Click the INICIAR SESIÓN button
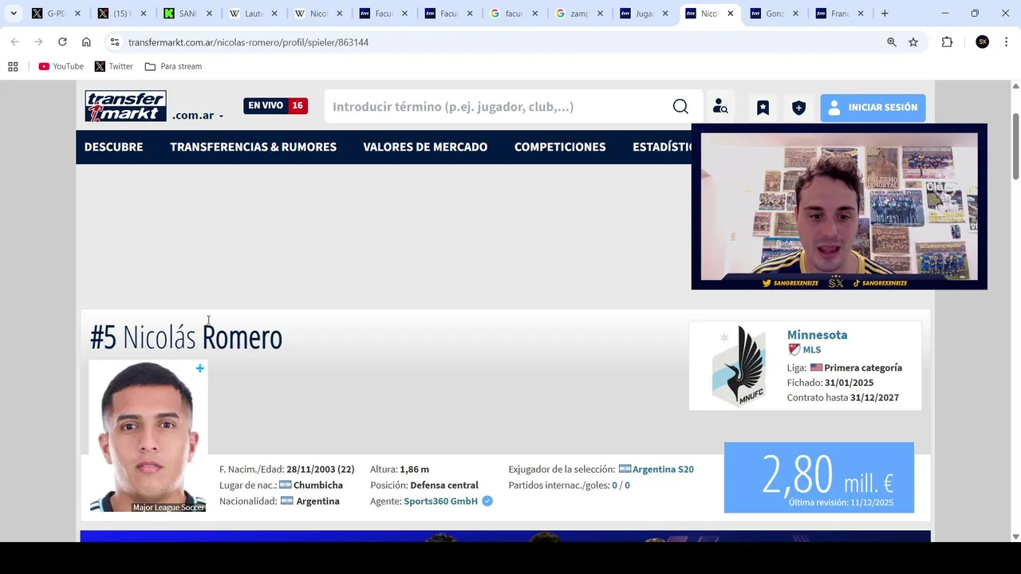Screen dimensions: 1021x574 (873, 107)
